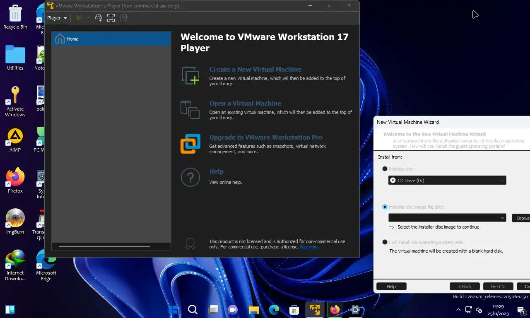Select I will install operating system later
Viewport: 530px width, 318px height.
click(x=385, y=242)
